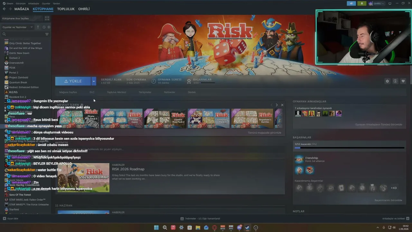Expand the Oyunlar ve Yazılımlar dropdown
This screenshot has height=232, width=412.
point(18,27)
